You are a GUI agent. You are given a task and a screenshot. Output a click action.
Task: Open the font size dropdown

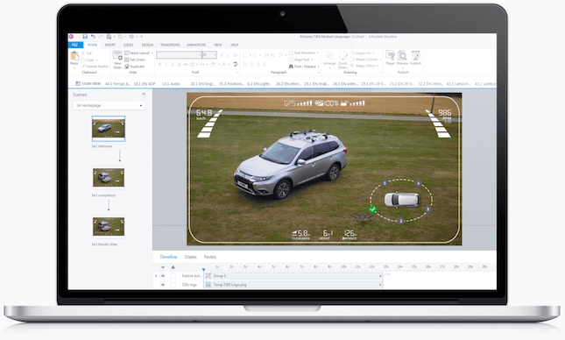(215, 55)
